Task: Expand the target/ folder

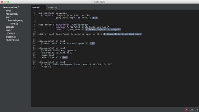Action: coord(10,27)
